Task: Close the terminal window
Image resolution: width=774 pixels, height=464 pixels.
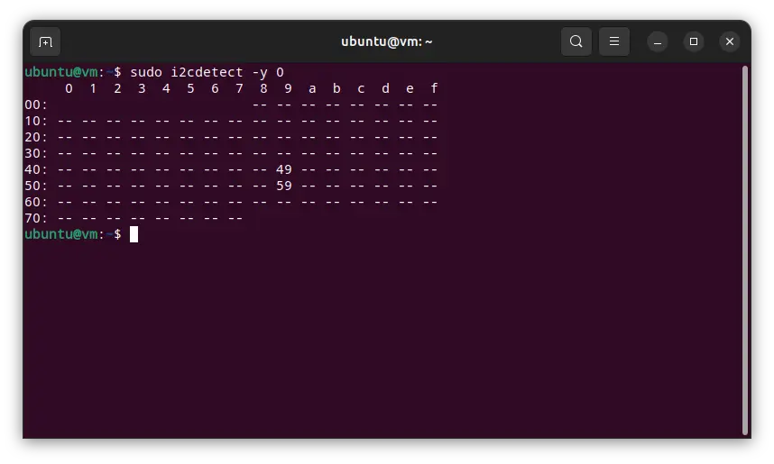Action: (x=730, y=41)
